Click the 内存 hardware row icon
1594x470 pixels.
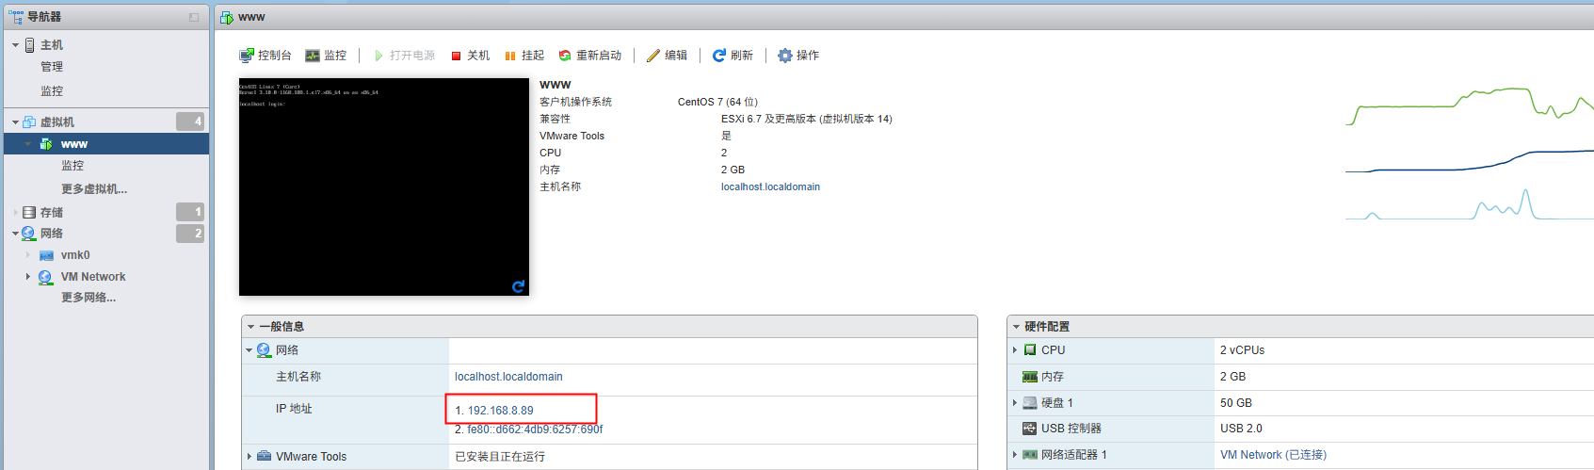tap(1030, 377)
